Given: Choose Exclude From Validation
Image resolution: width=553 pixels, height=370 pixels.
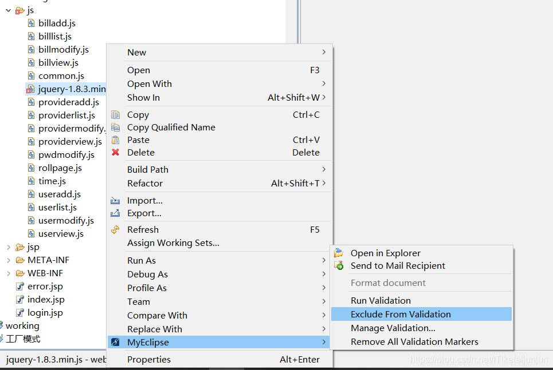Looking at the screenshot, I should [x=421, y=314].
